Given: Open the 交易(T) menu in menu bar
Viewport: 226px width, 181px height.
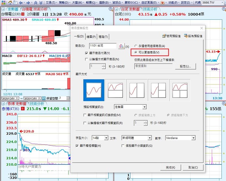Looking at the screenshot, I should (x=51, y=2).
